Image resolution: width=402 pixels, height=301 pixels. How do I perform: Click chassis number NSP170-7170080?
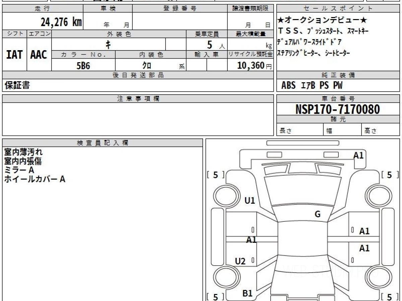(338, 109)
